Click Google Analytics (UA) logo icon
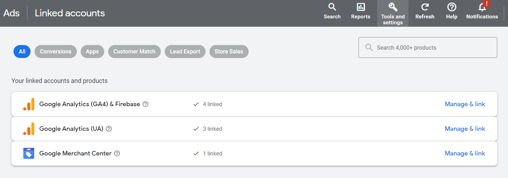The image size is (508, 178). point(29,129)
